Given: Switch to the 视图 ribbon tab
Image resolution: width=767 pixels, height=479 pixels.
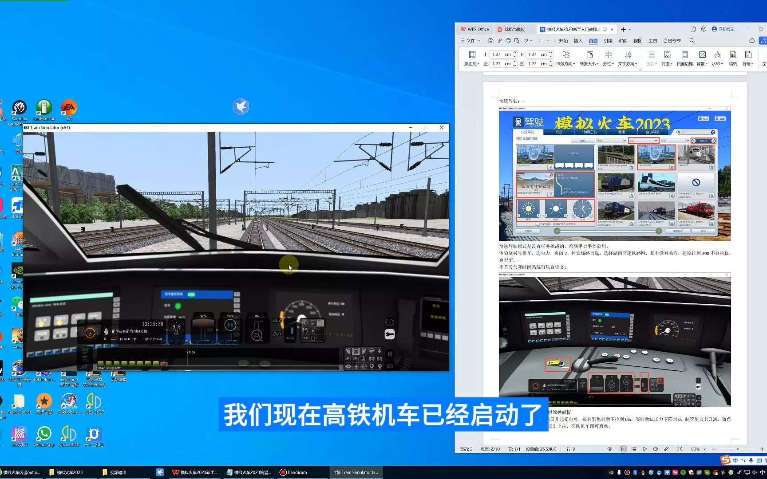Looking at the screenshot, I should 638,41.
